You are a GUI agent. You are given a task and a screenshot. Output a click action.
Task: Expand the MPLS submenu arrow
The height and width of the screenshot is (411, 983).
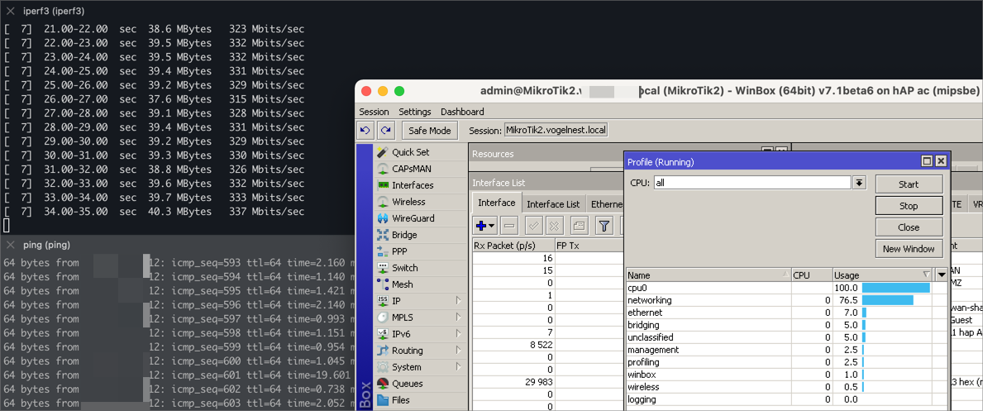(x=459, y=318)
